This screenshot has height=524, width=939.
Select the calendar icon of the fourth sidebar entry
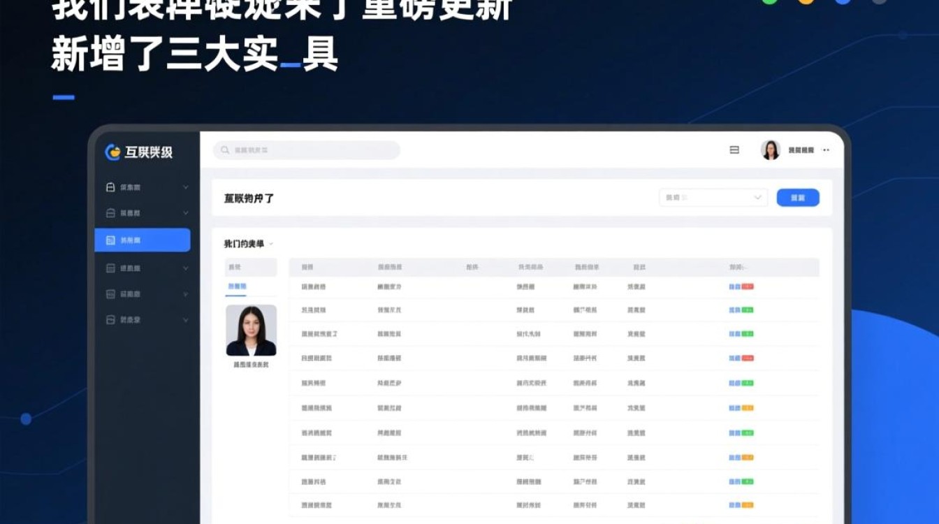click(110, 267)
